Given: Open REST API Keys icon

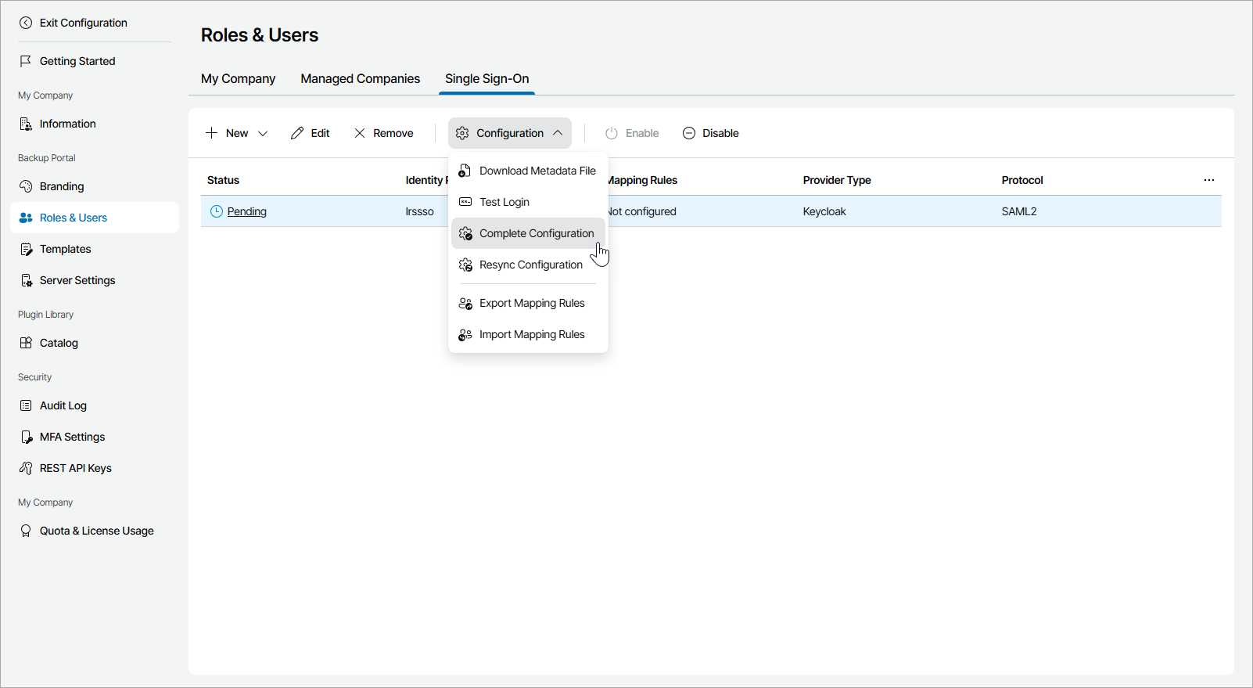Looking at the screenshot, I should [26, 468].
